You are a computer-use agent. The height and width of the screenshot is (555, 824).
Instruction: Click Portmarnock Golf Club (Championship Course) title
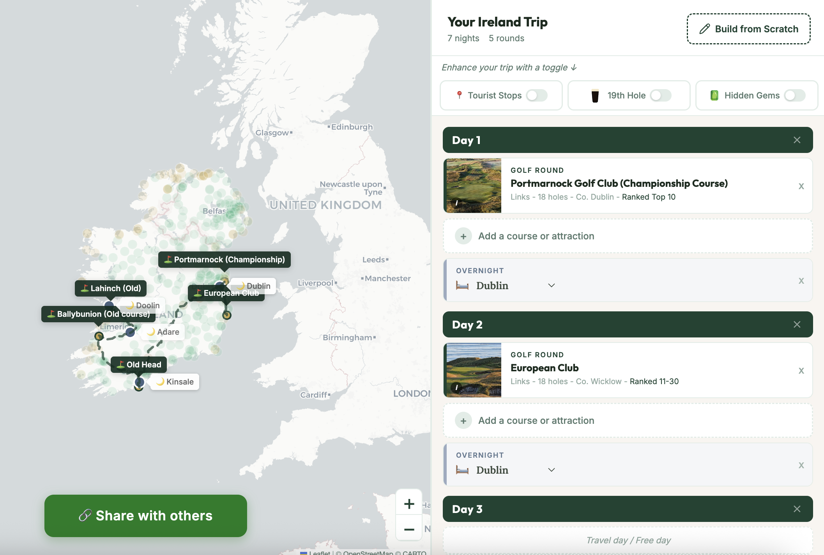click(619, 183)
